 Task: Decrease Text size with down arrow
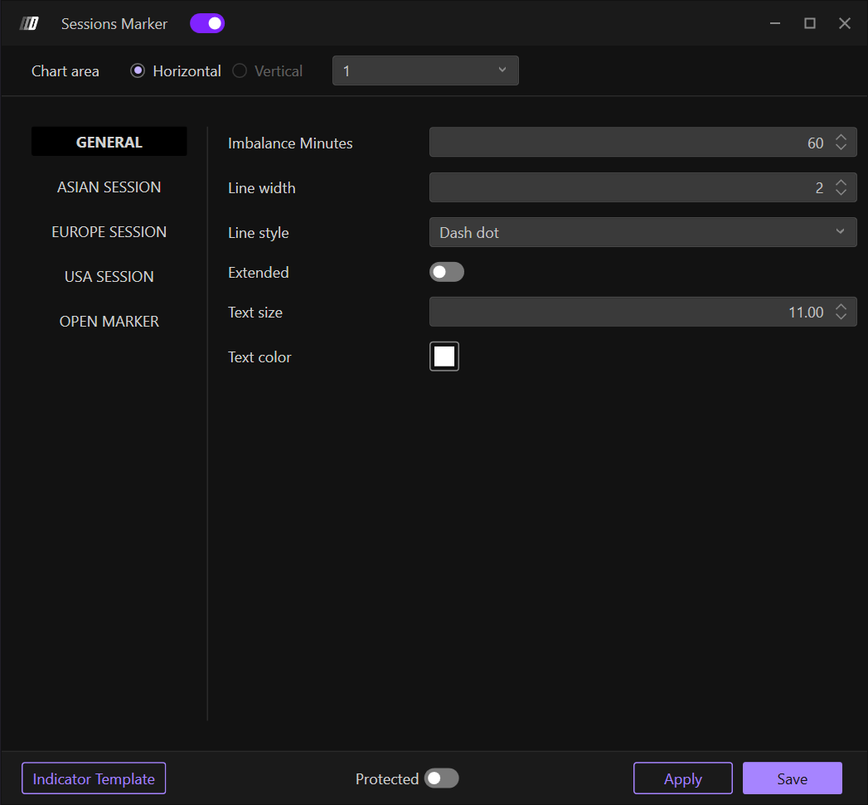(x=841, y=318)
